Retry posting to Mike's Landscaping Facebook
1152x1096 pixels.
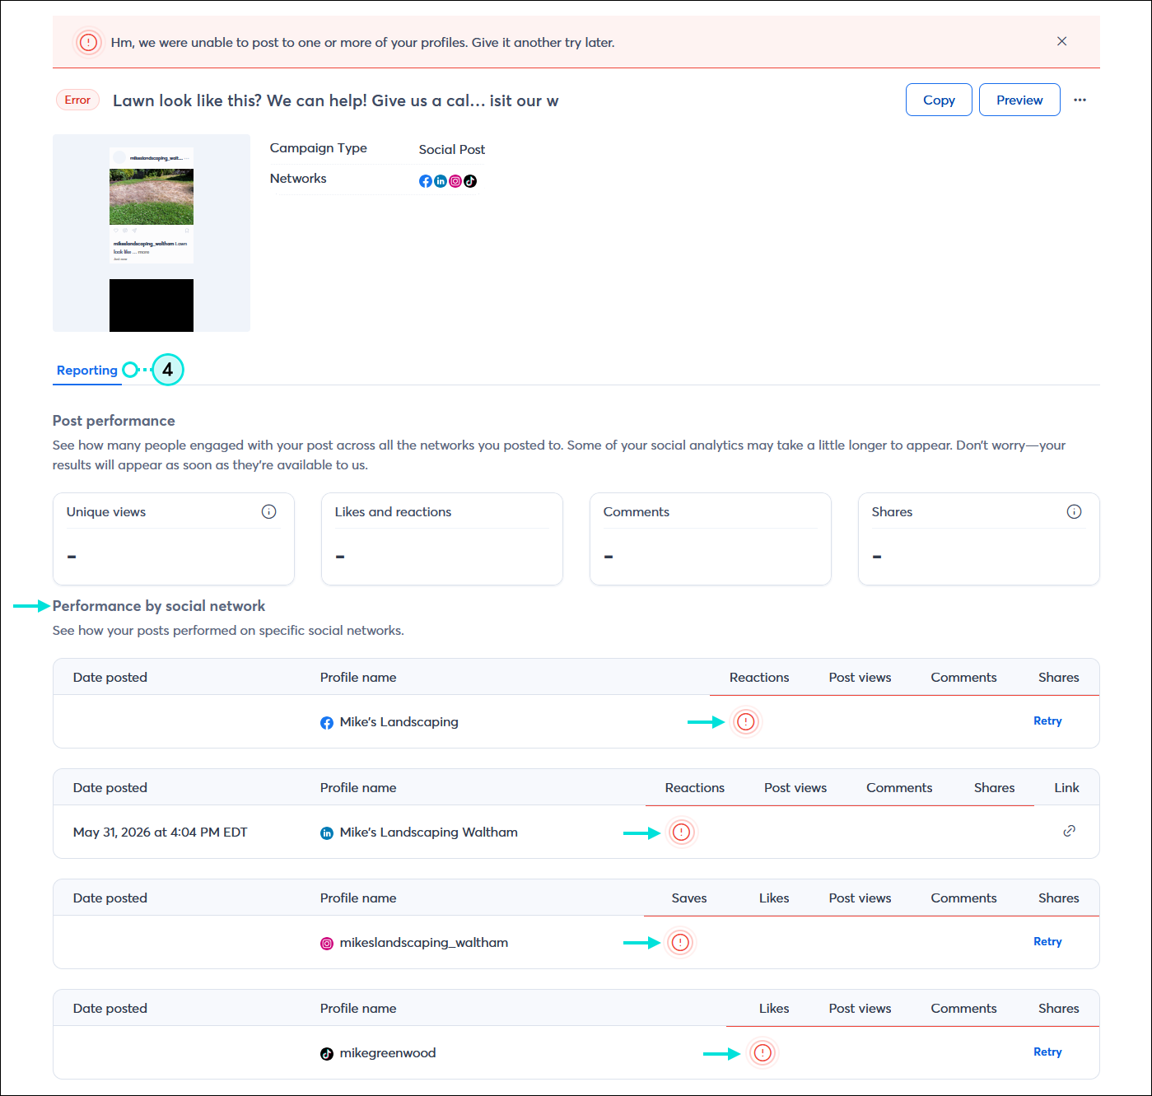pyautogui.click(x=1047, y=721)
